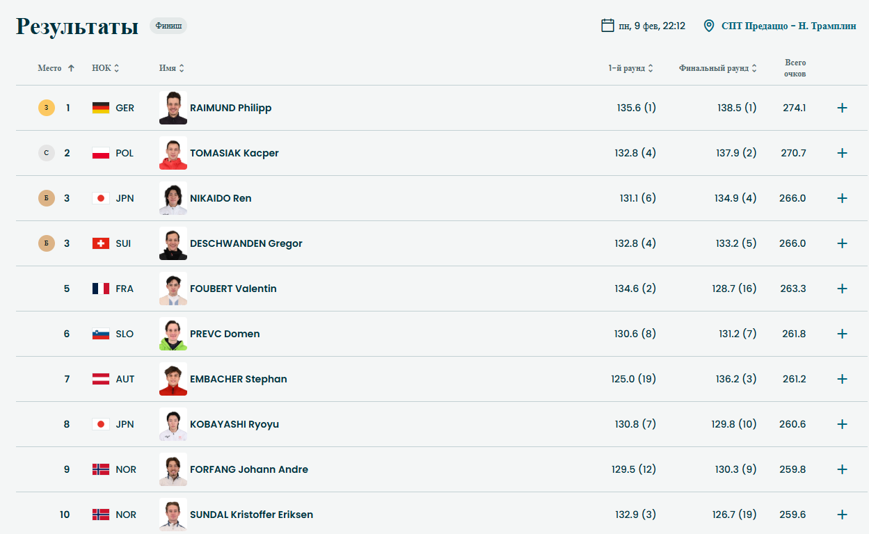This screenshot has height=534, width=869.
Task: Click the Swiss flag in Deschwanden's row
Action: tap(101, 243)
